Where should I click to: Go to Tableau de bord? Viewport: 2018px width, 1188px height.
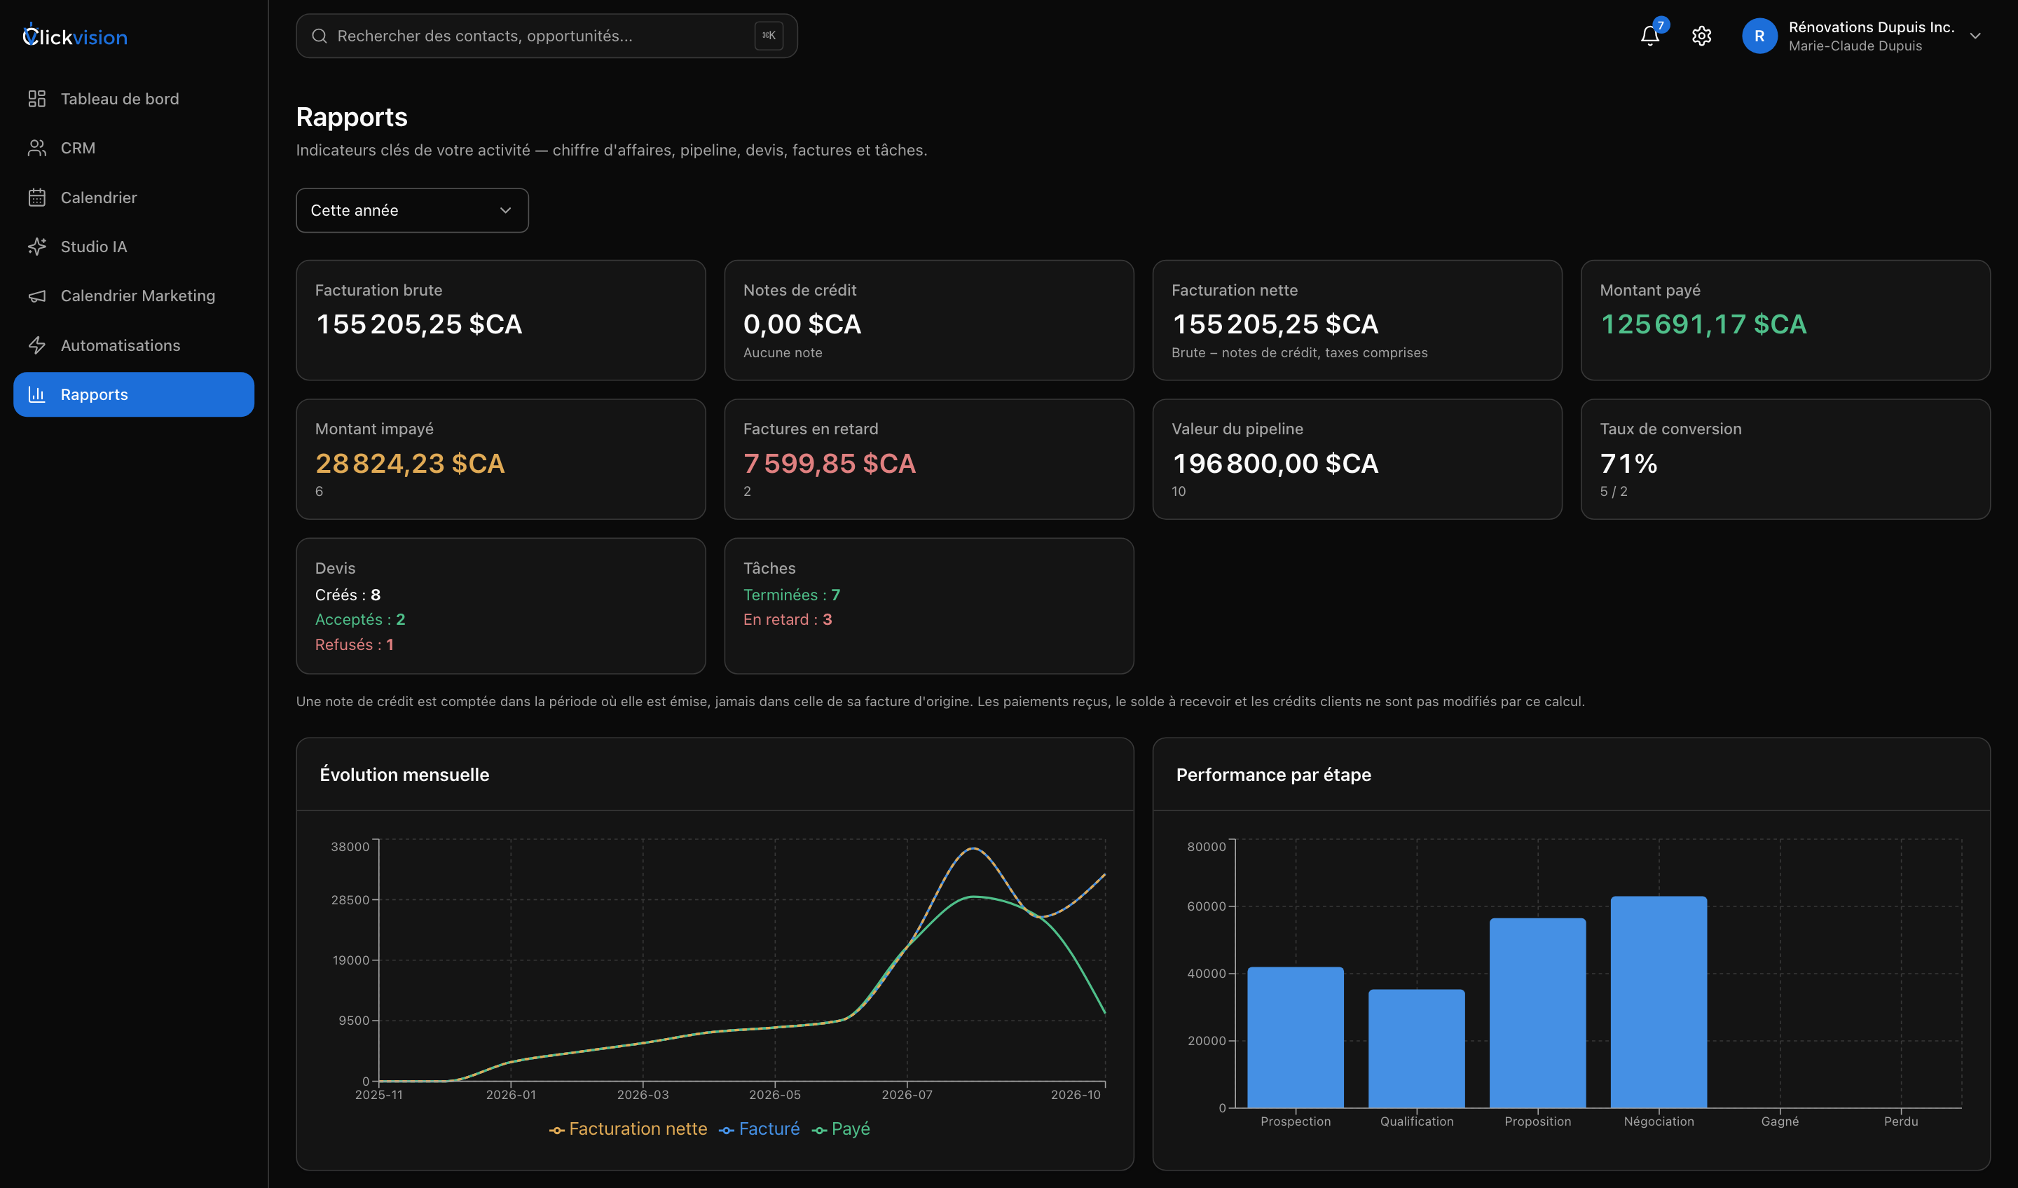(x=134, y=99)
